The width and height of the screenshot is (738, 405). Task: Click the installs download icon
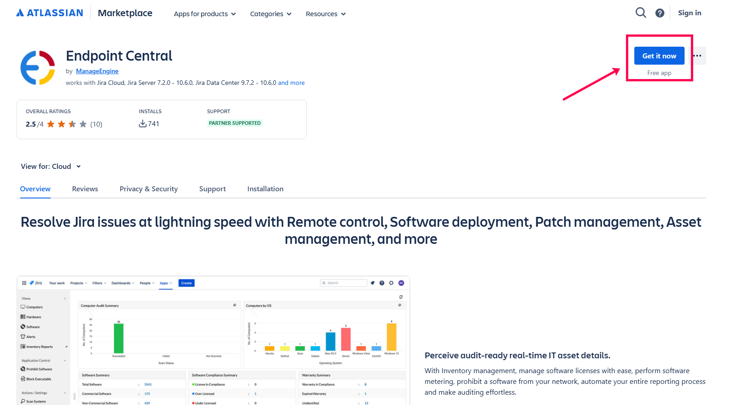pyautogui.click(x=143, y=123)
